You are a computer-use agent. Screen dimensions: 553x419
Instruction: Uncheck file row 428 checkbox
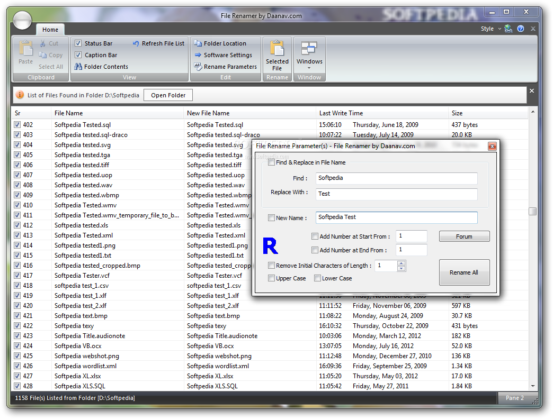coord(17,386)
